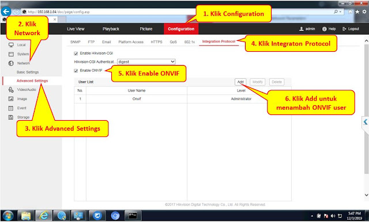369x222 pixels.
Task: Open the Storage section in sidebar
Action: (x=19, y=117)
